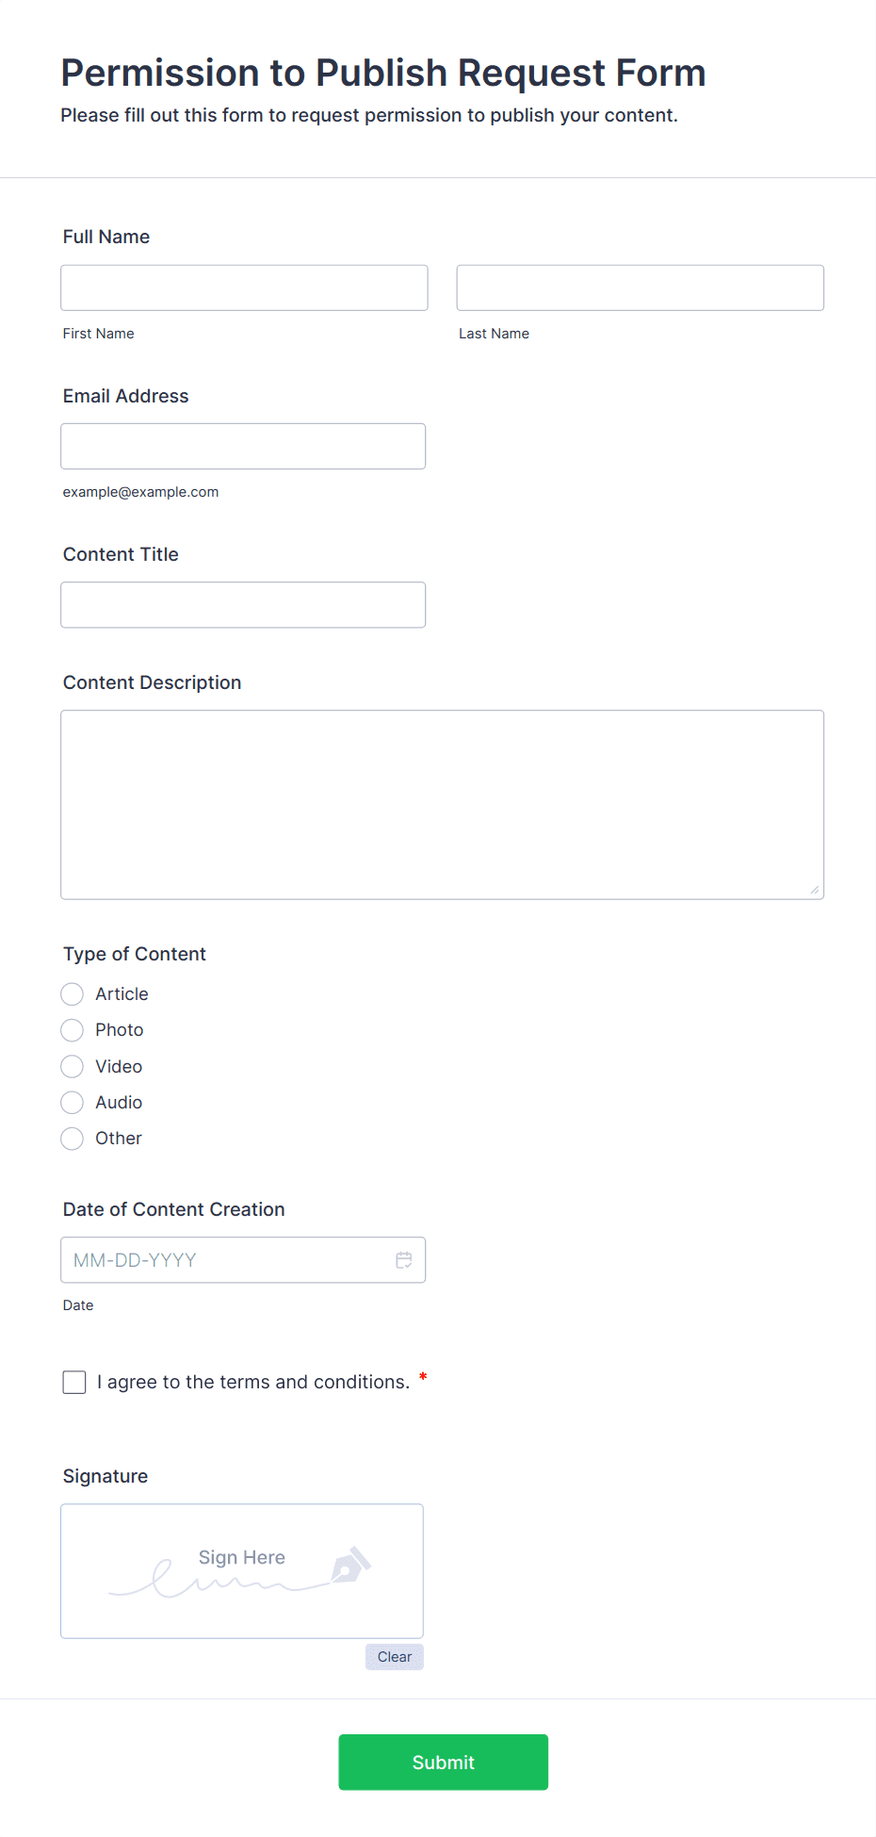Click the Content Title input field
The width and height of the screenshot is (876, 1837).
click(243, 604)
